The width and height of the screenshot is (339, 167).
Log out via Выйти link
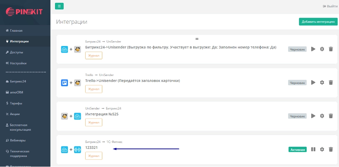point(330,6)
